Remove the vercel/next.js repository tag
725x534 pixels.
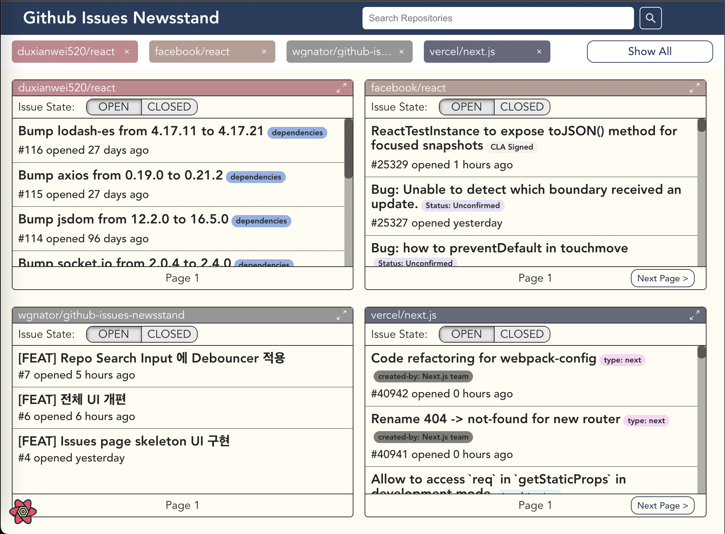(x=539, y=52)
